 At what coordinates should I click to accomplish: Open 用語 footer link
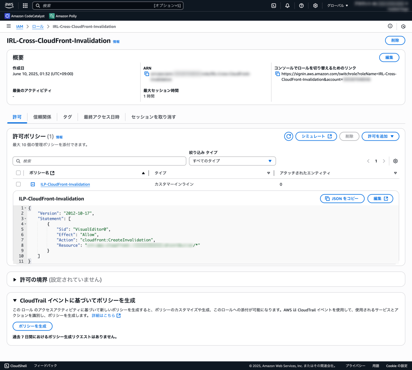376,366
